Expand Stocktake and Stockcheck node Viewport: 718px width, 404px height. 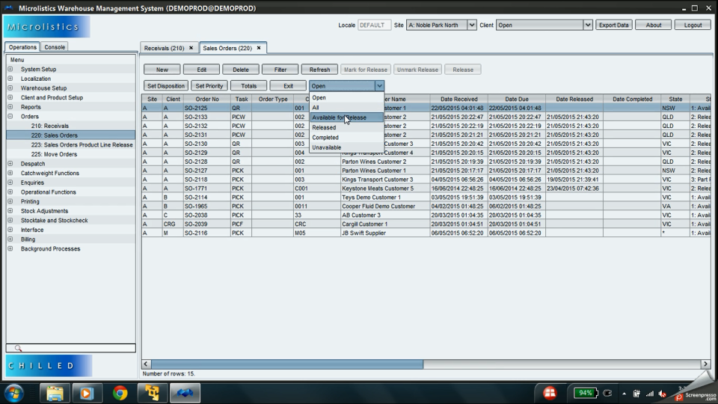click(x=10, y=220)
